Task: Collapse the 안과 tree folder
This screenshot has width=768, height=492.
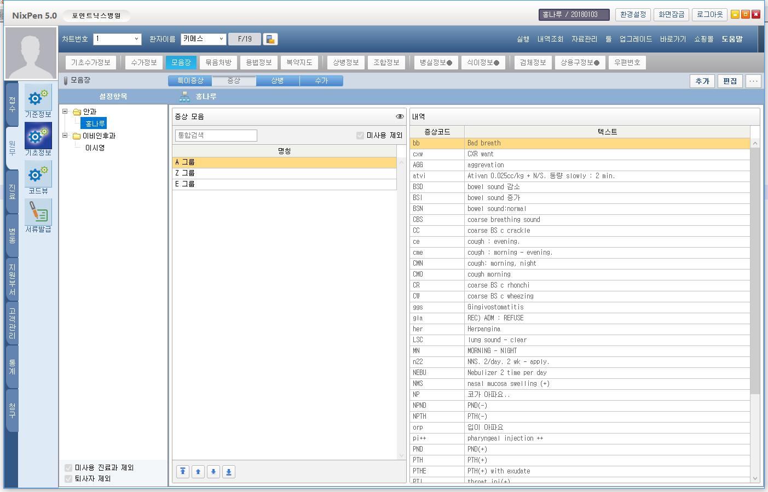Action: click(x=65, y=112)
